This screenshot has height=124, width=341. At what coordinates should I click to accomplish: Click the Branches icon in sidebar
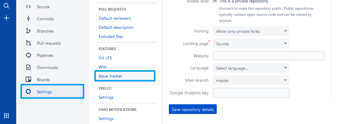[x=28, y=31]
